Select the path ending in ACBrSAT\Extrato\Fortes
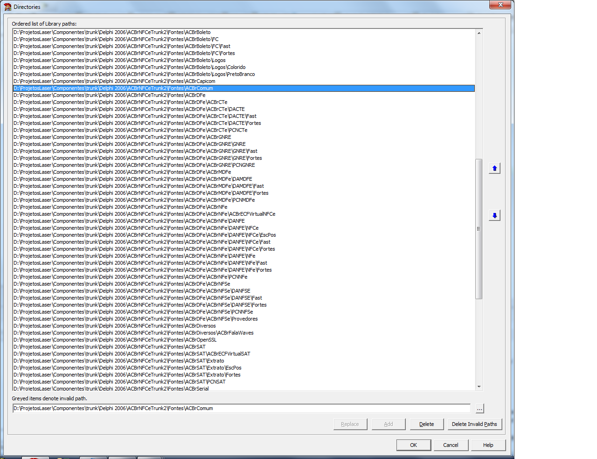 click(244, 375)
